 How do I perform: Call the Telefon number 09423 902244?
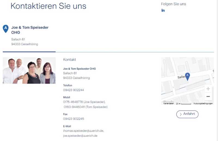click(73, 90)
